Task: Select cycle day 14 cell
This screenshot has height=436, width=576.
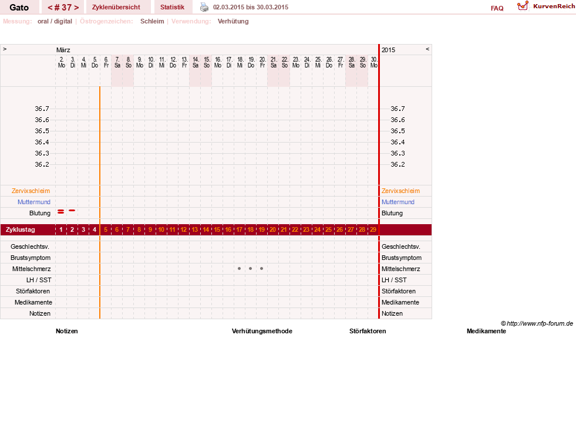Action: click(x=206, y=230)
